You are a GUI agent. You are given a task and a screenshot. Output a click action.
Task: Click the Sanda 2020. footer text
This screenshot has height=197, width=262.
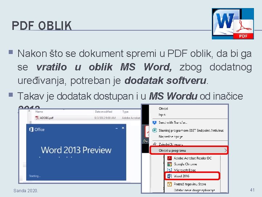(x=26, y=191)
